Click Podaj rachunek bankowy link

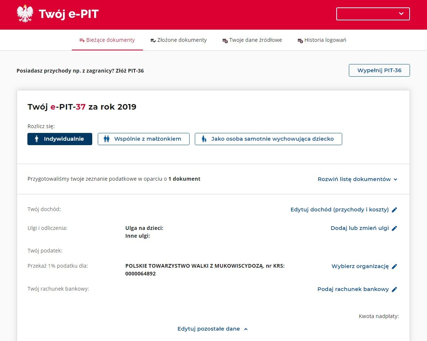point(357,289)
